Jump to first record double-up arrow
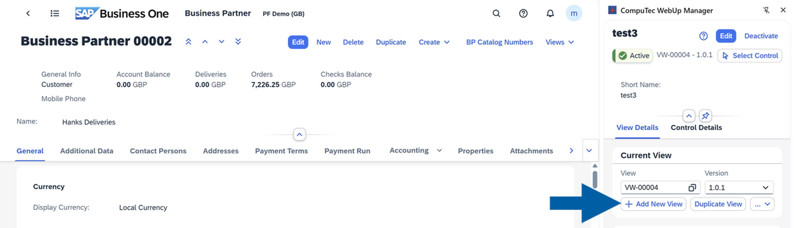The image size is (795, 228). (x=188, y=42)
